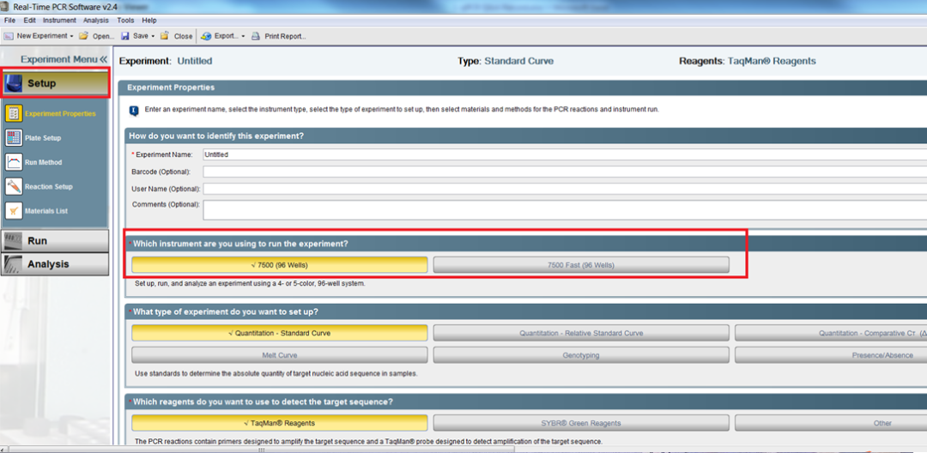This screenshot has height=453, width=927.
Task: Open the Edit menu
Action: pyautogui.click(x=29, y=20)
